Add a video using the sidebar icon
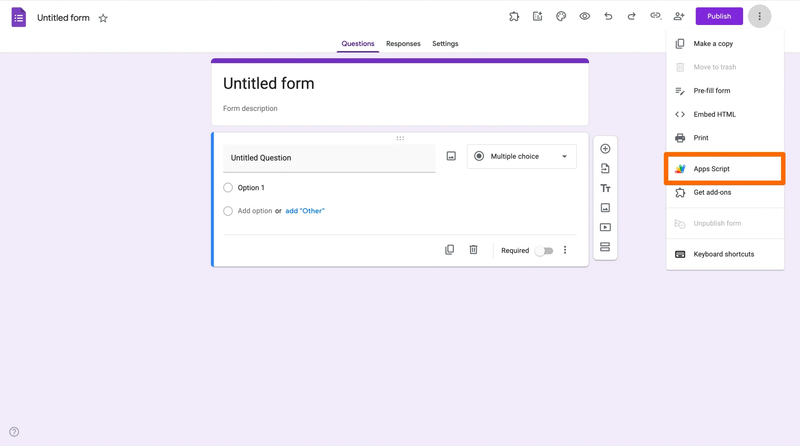The height and width of the screenshot is (446, 800). [x=605, y=227]
